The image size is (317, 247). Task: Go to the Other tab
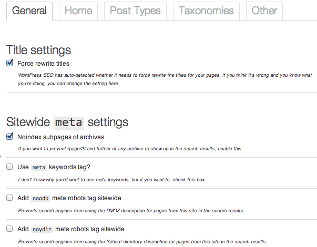(x=264, y=11)
